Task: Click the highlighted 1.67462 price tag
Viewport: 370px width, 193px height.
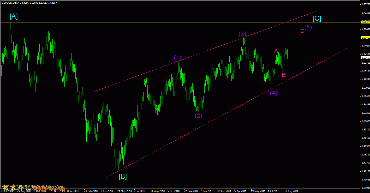Action: (x=365, y=38)
